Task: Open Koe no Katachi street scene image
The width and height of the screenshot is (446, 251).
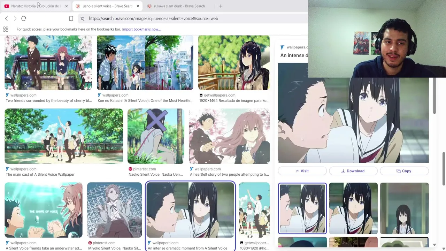Action: (x=145, y=63)
